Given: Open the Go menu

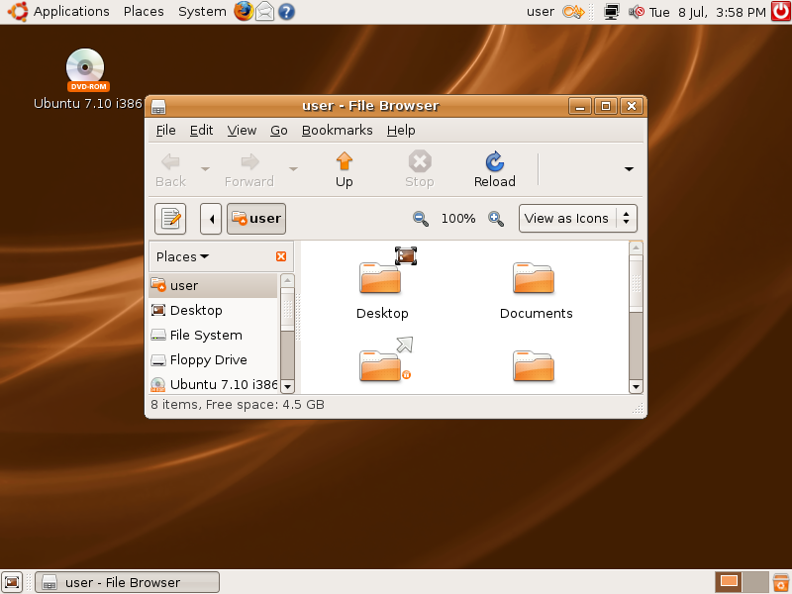Looking at the screenshot, I should (x=279, y=131).
